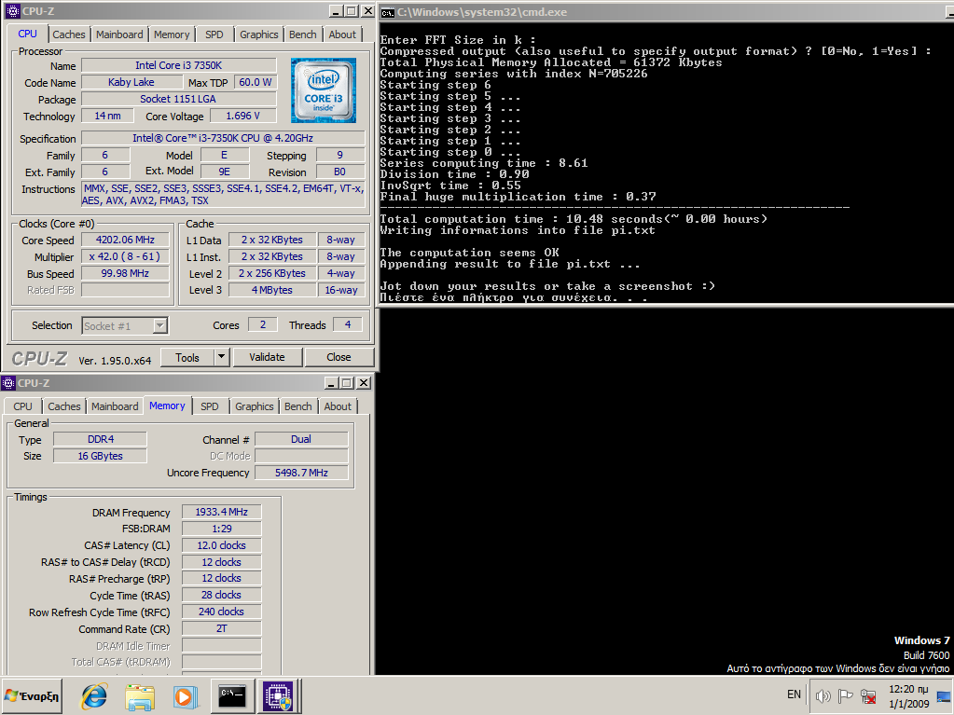This screenshot has width=954, height=715.
Task: Select Bench tab in lower CPU-Z window
Action: [298, 406]
